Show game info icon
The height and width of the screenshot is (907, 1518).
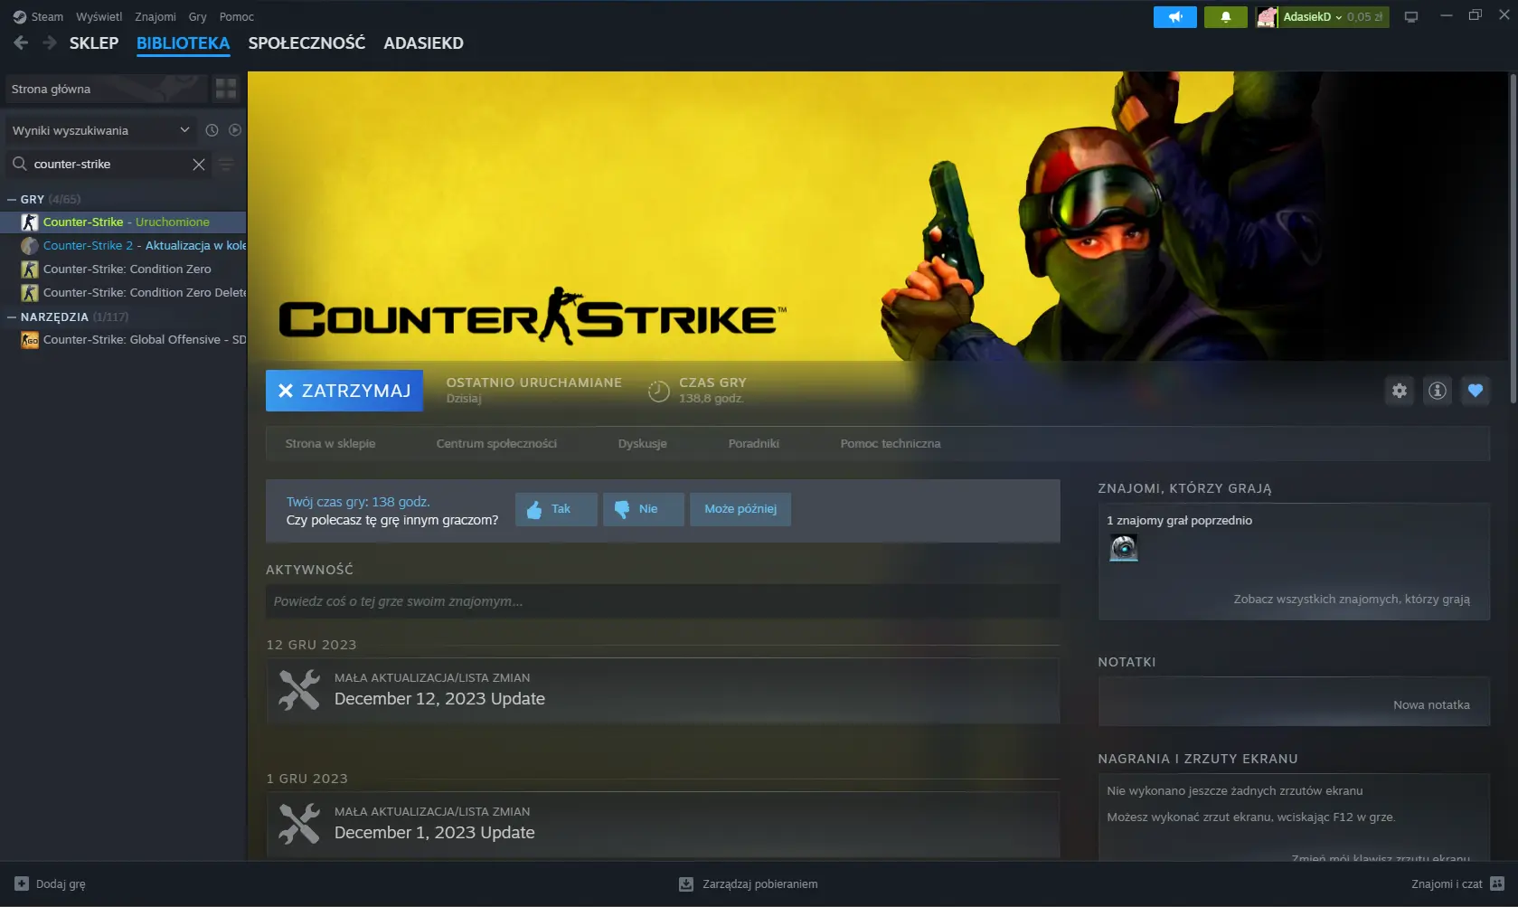1438,391
